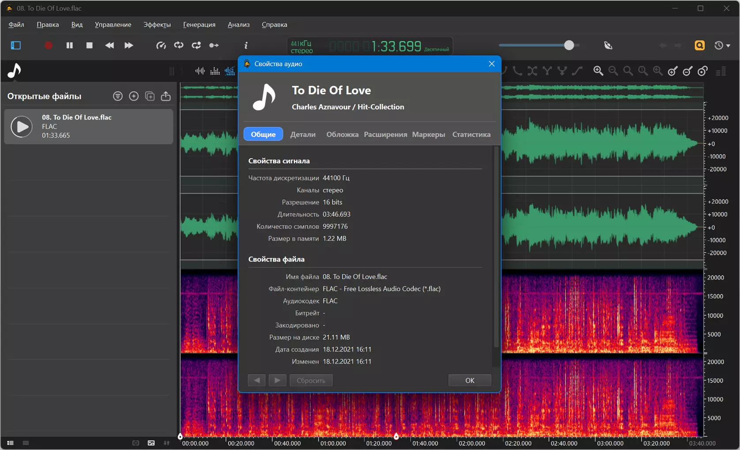
Task: Open the Эффекты menu
Action: click(x=157, y=25)
